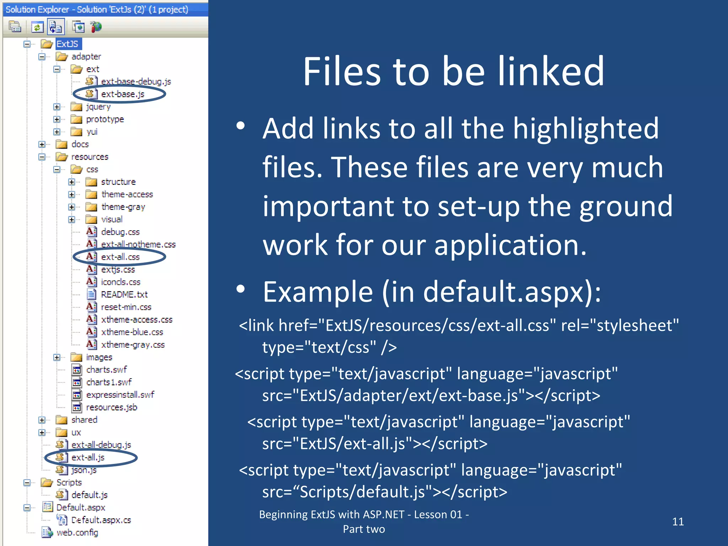Image resolution: width=728 pixels, height=546 pixels.
Task: Expand the ux folder
Action: [x=42, y=432]
